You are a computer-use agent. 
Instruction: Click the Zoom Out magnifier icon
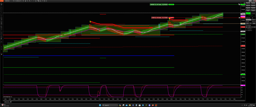click(x=32, y=1)
